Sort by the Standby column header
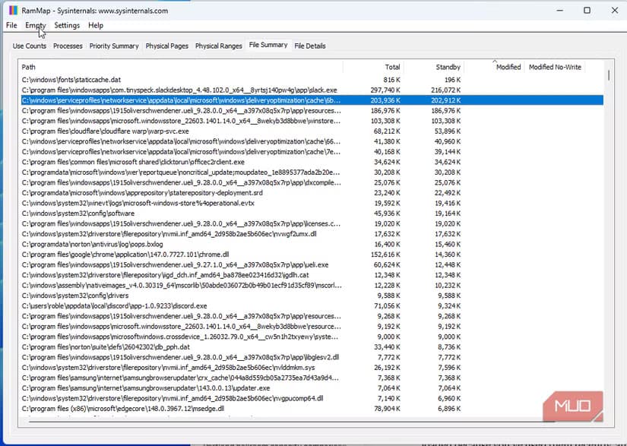 (434, 67)
